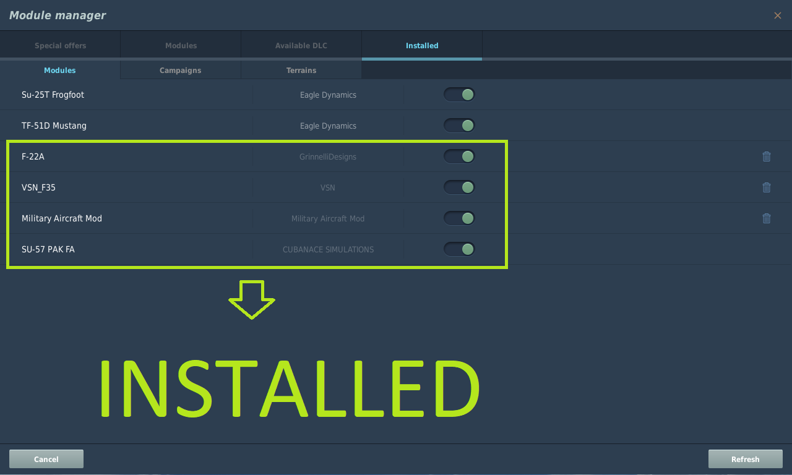Click the Cancel button

click(46, 459)
